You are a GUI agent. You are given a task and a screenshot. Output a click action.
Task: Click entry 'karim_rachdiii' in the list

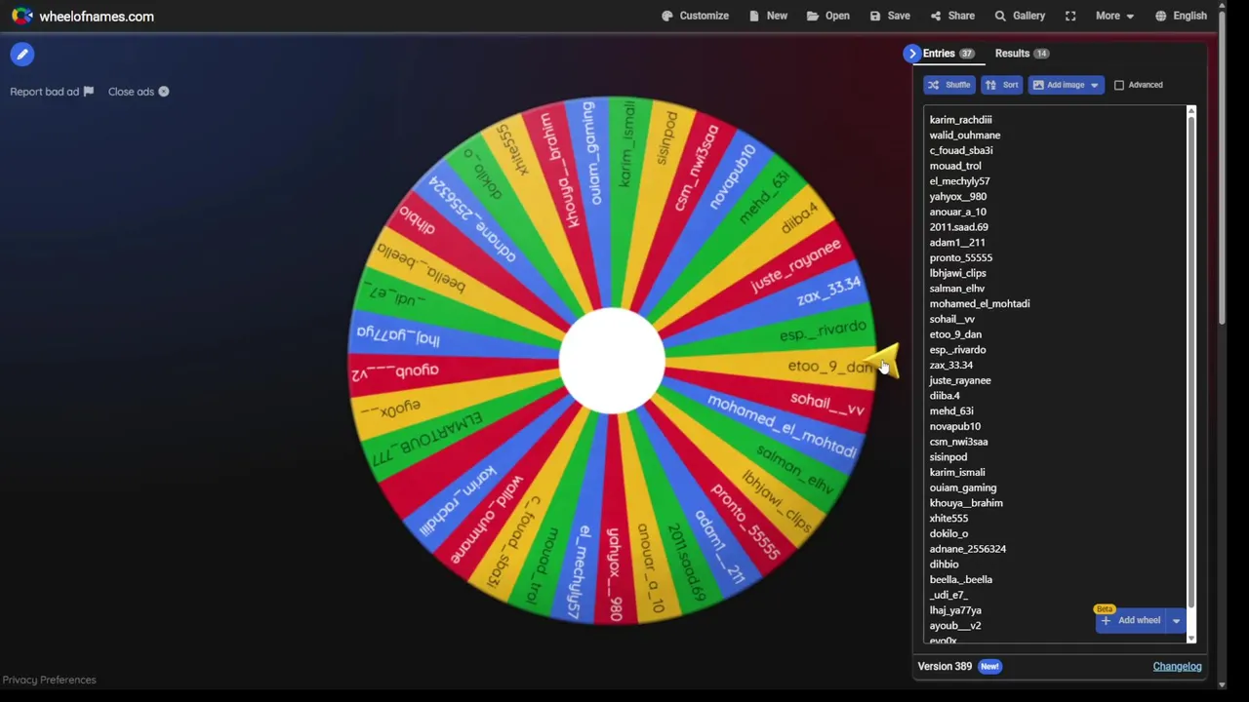tap(960, 120)
